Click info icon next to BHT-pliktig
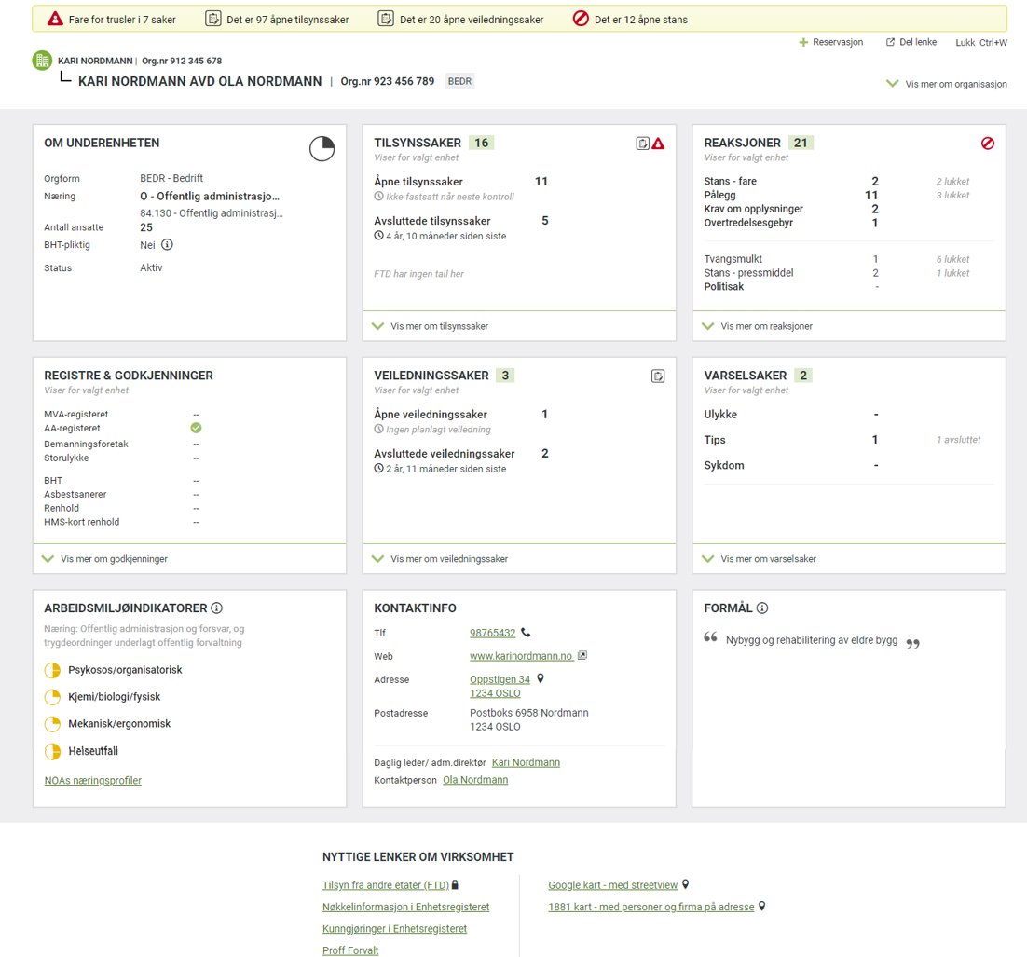 [x=167, y=245]
